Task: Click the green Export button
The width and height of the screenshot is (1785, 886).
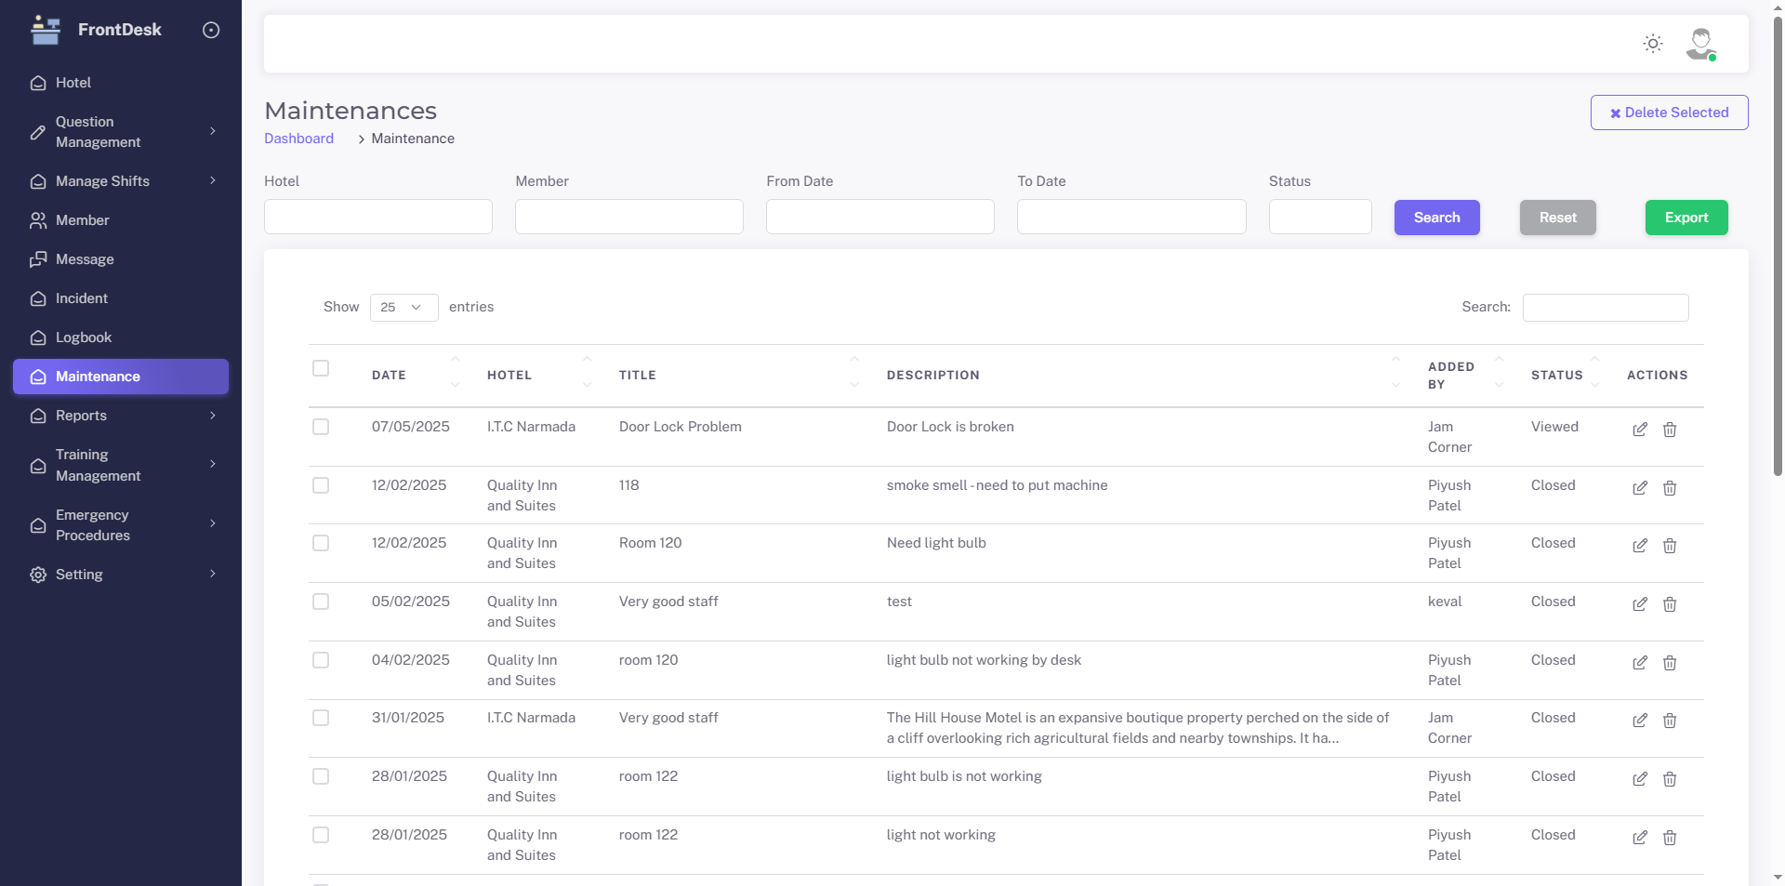Action: 1686,218
